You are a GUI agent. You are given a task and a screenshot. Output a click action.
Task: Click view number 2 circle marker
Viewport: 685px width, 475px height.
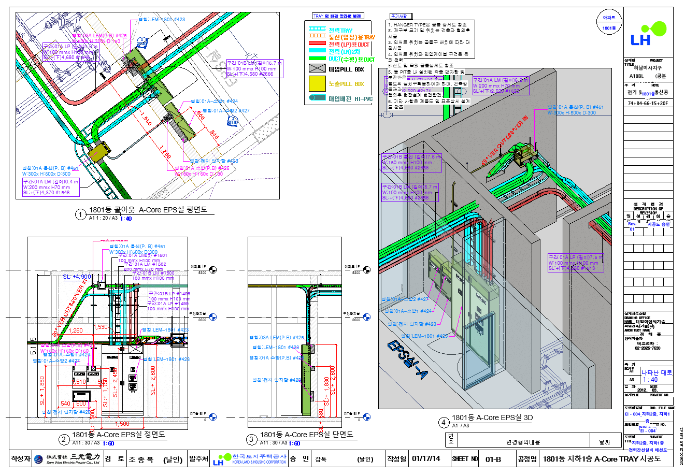tap(64, 440)
